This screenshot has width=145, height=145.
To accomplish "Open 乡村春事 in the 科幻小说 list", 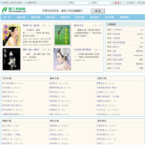I will coord(53,139).
